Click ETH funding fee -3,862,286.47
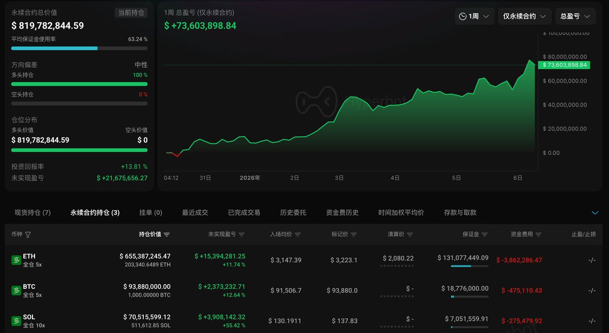The image size is (609, 333). tap(519, 260)
